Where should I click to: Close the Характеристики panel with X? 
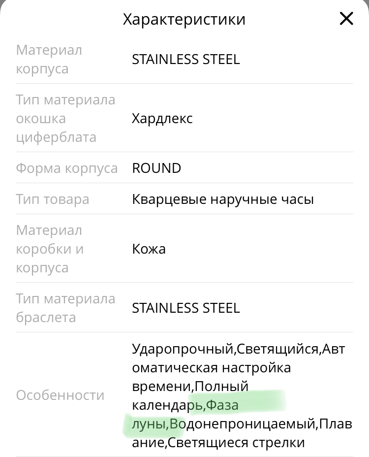tap(346, 19)
